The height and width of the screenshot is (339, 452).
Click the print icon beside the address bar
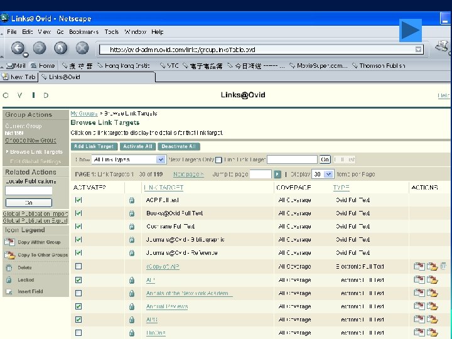(x=441, y=46)
